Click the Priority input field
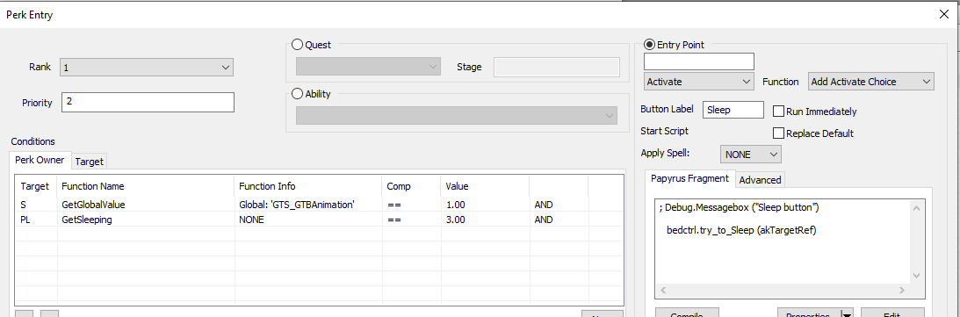960x317 pixels. click(x=148, y=102)
